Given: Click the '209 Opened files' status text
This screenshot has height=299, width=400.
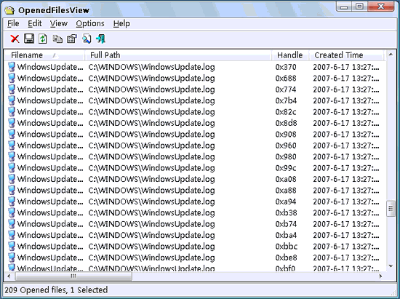Looking at the screenshot, I should (x=35, y=290).
